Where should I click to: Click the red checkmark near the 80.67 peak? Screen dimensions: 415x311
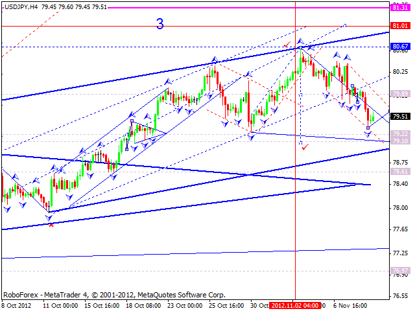coord(287,44)
